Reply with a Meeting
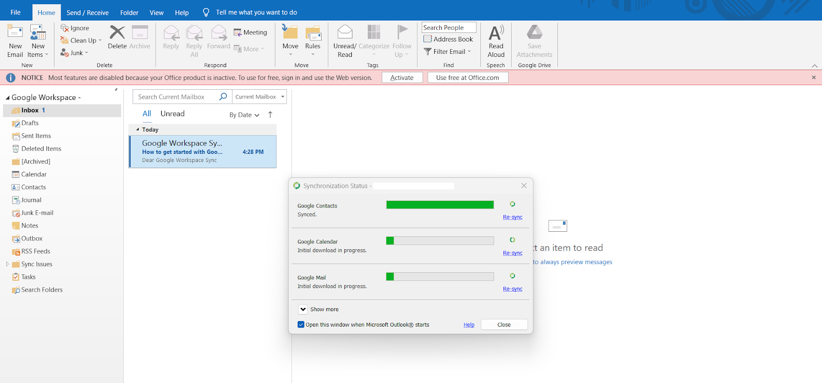822x383 pixels. coord(250,32)
